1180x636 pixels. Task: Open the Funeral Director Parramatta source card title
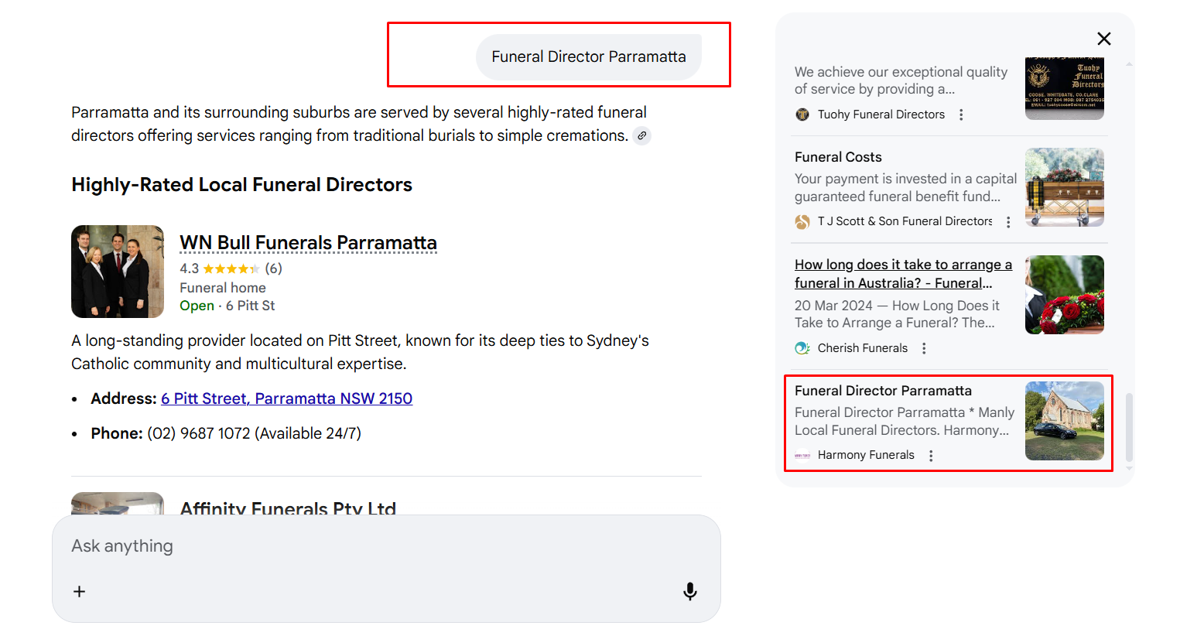(x=883, y=391)
